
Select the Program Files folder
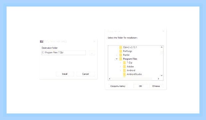[x=130, y=59]
